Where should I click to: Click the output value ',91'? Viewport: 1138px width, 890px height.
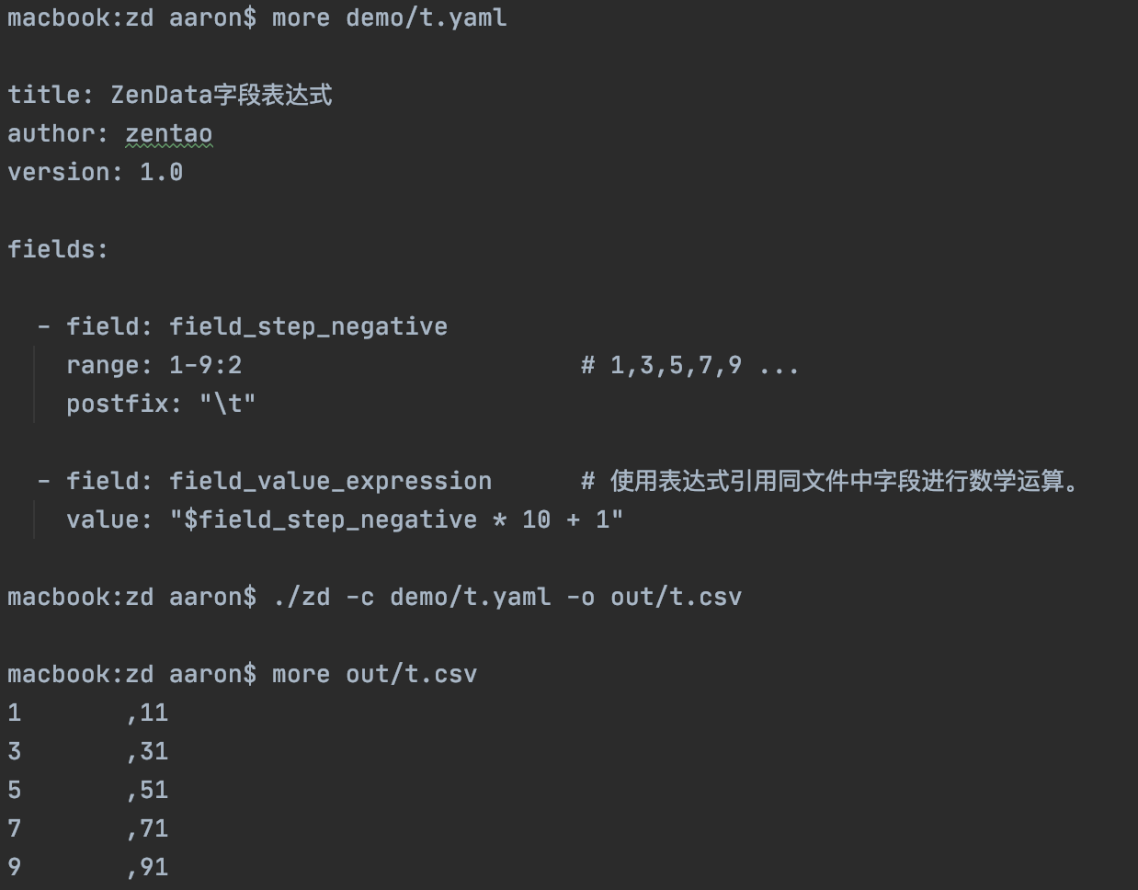click(148, 867)
